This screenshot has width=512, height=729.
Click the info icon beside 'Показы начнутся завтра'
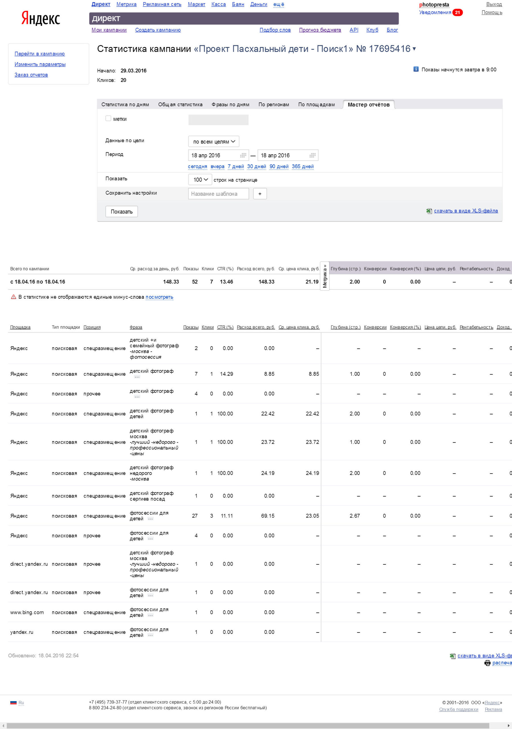[x=416, y=69]
